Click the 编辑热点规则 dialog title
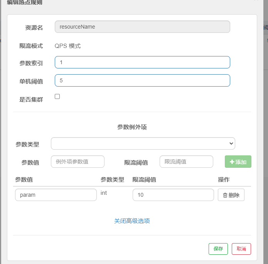Viewport: 268px width, 264px height. point(25,3)
